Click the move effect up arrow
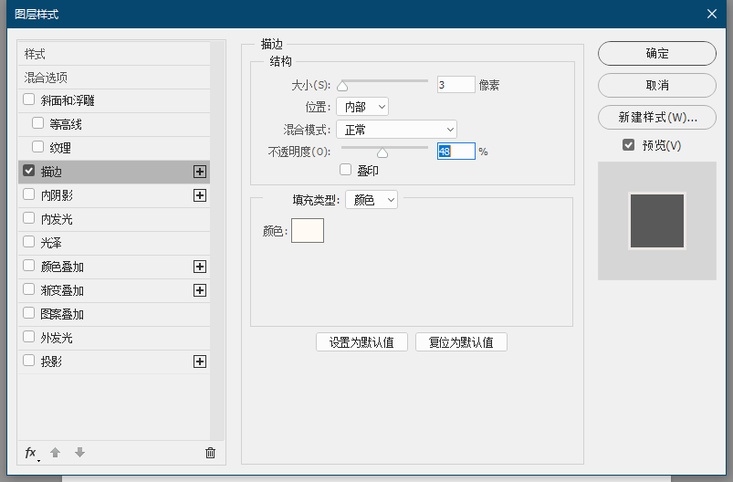 55,453
